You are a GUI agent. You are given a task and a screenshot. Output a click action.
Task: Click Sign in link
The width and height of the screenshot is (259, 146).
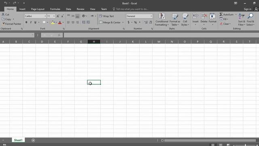click(x=247, y=9)
